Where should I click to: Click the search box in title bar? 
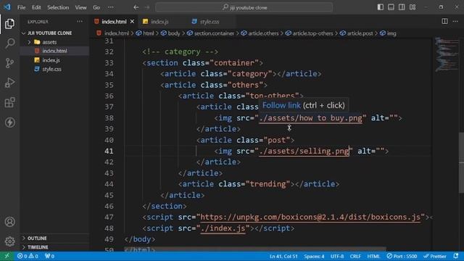(244, 7)
